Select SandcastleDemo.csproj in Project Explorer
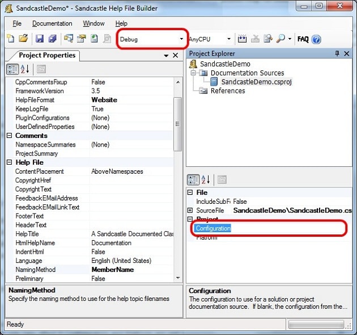Screen dimensions: 357x335 tap(256, 82)
